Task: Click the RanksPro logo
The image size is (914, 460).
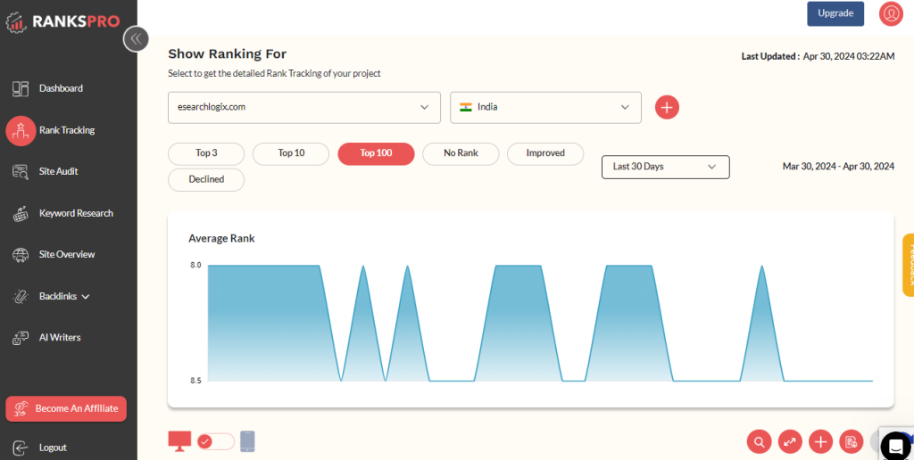Action: pyautogui.click(x=63, y=21)
